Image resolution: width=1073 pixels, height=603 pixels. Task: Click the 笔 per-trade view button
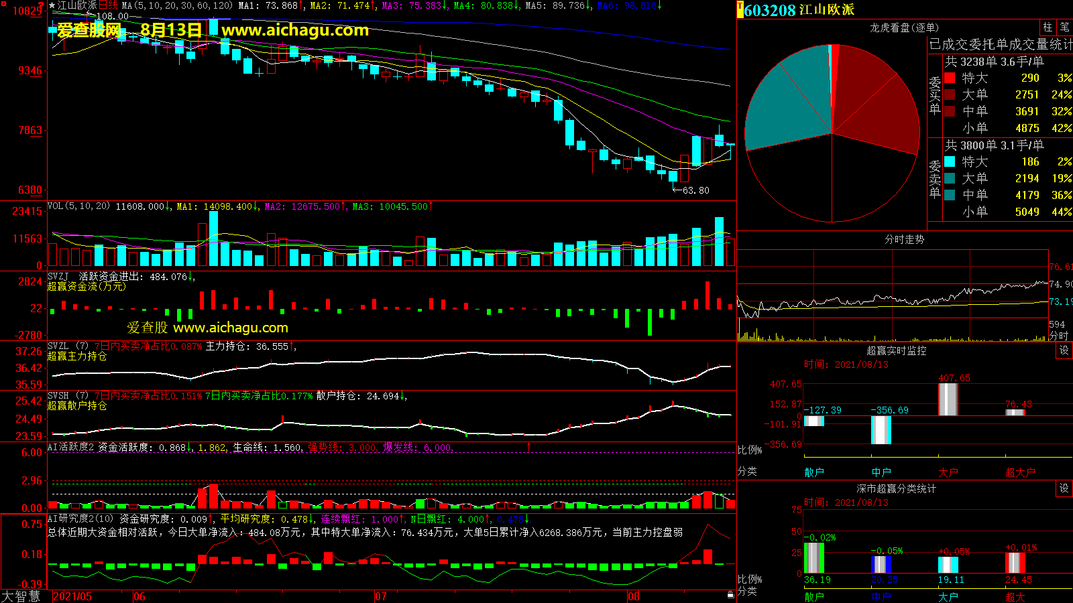tap(1064, 27)
